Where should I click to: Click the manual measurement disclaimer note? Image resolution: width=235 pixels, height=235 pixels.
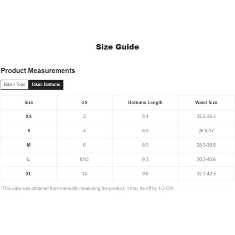coord(87,188)
